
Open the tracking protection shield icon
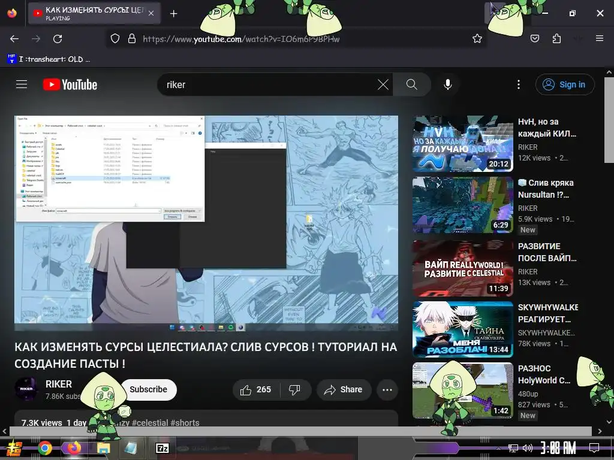coord(115,38)
